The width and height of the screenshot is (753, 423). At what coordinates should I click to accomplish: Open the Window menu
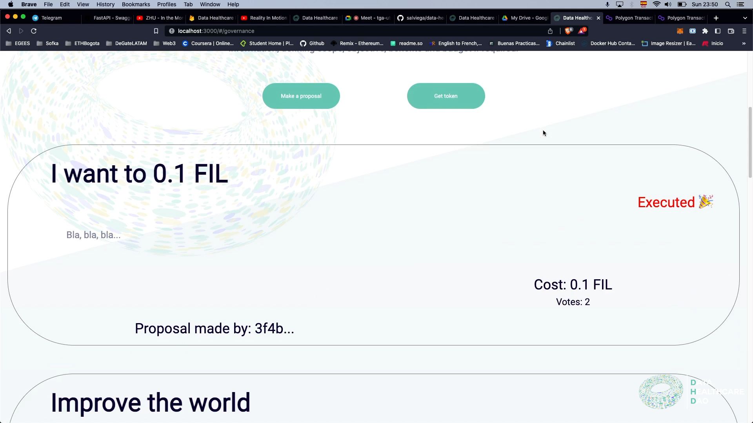(210, 4)
